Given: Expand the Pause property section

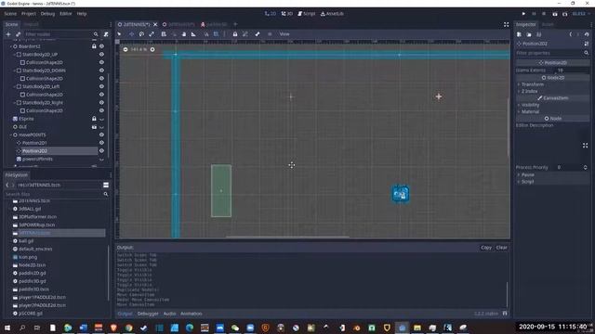Looking at the screenshot, I should tap(552, 175).
